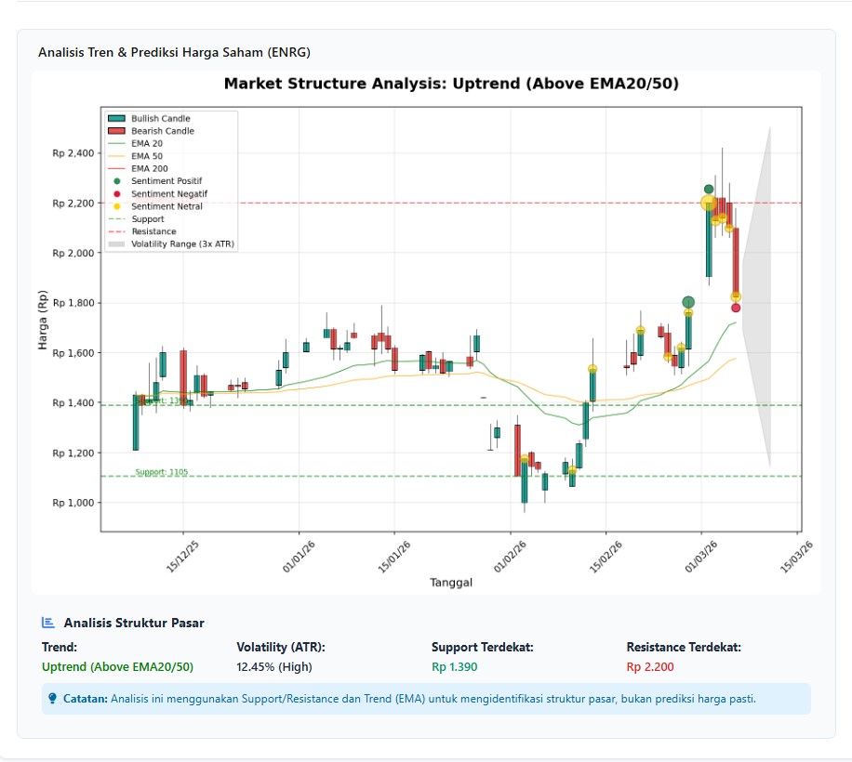
Task: Click the EMA 20 legend entry
Action: (135, 143)
